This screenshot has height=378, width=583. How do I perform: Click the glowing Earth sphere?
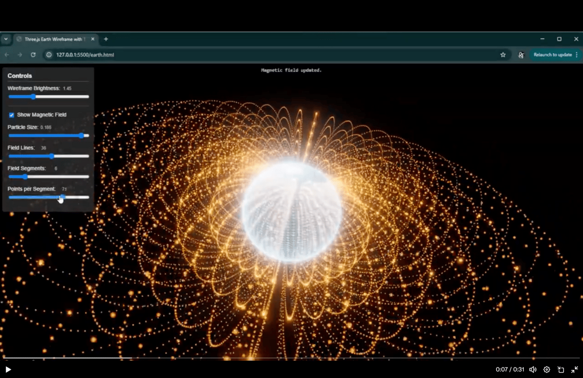pyautogui.click(x=291, y=212)
